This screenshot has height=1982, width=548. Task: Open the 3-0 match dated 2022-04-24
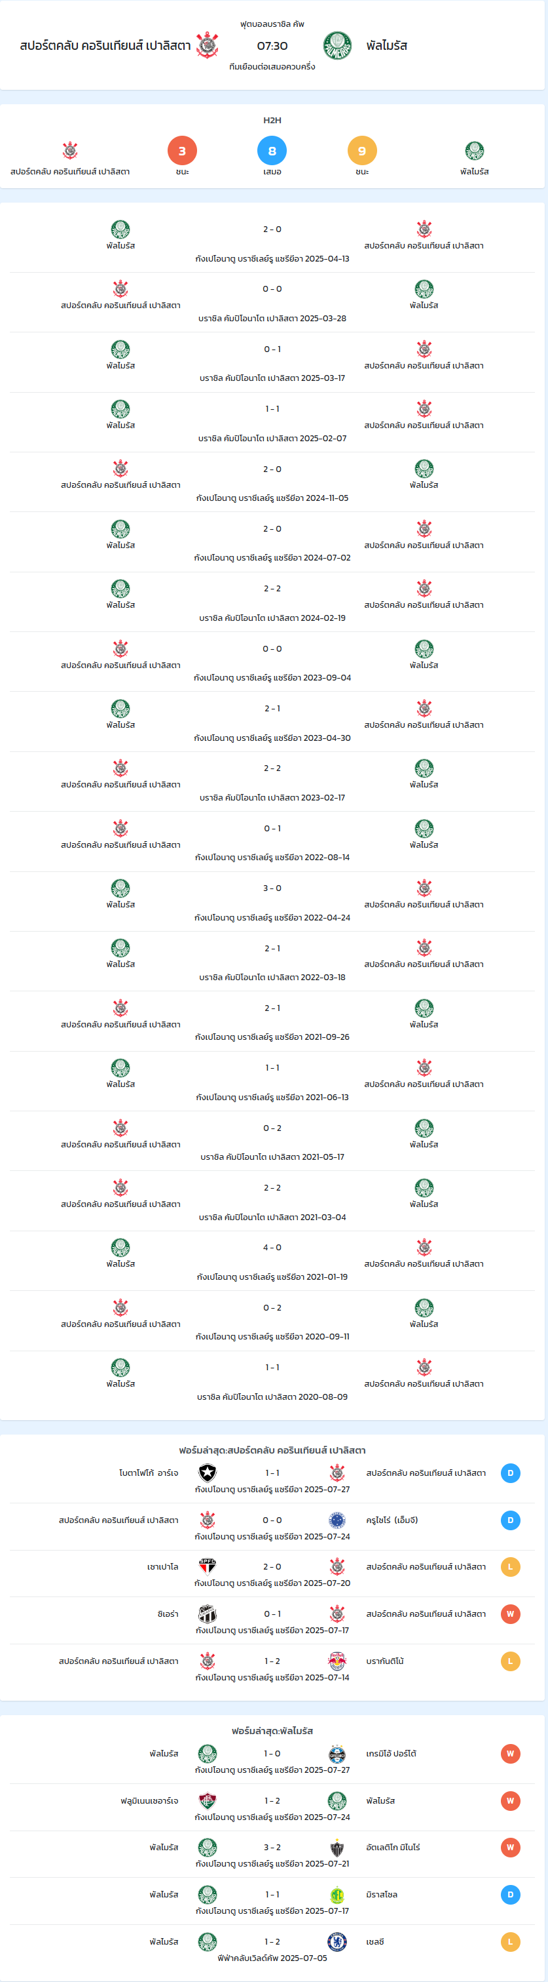point(272,902)
